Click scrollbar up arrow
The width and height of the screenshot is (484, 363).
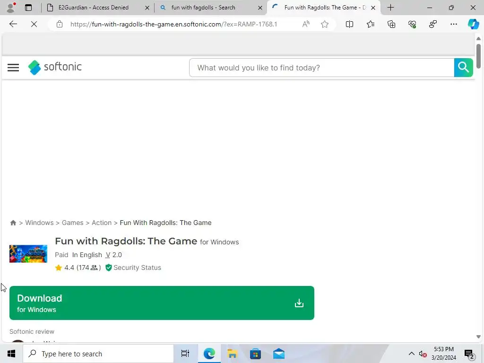point(478,39)
